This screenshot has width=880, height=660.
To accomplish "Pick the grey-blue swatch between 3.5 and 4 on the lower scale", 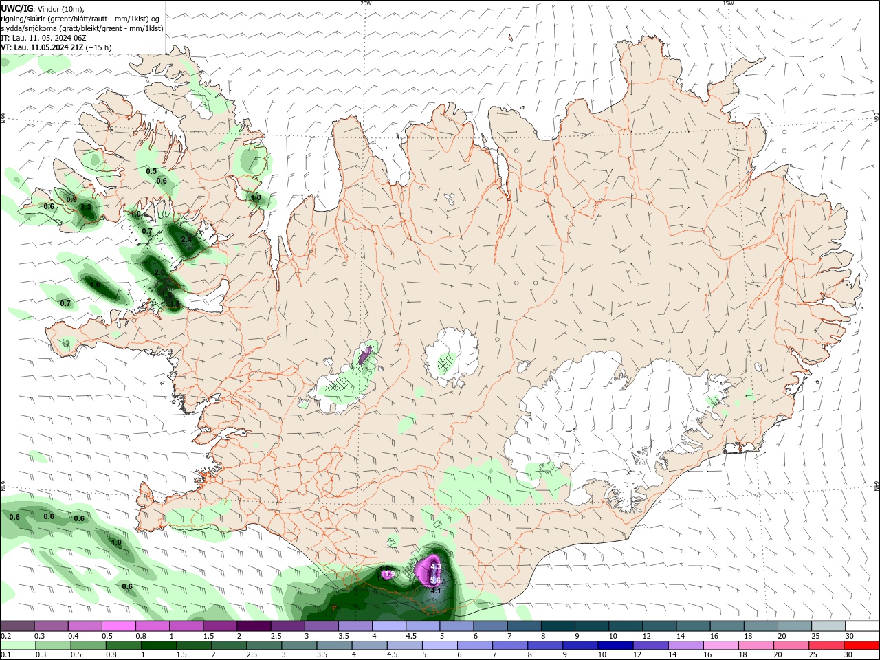I will [335, 646].
